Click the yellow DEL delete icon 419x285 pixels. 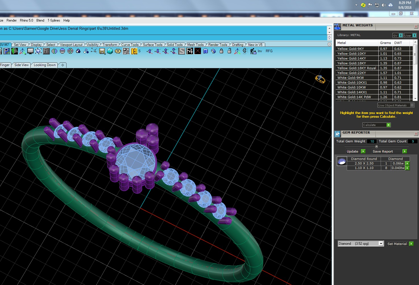click(134, 51)
